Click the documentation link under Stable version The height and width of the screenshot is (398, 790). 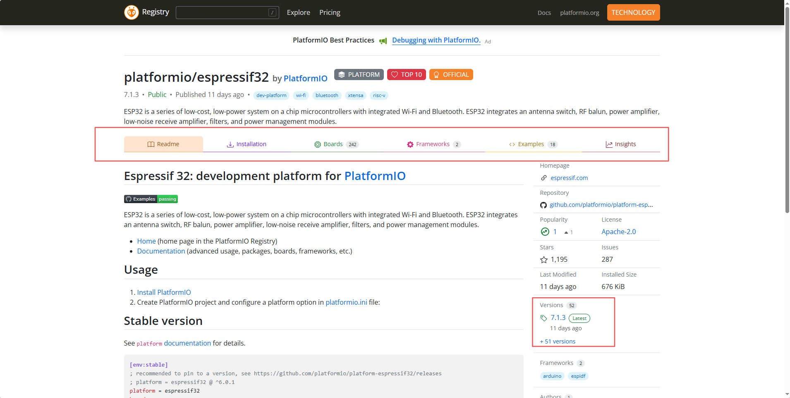pos(187,343)
